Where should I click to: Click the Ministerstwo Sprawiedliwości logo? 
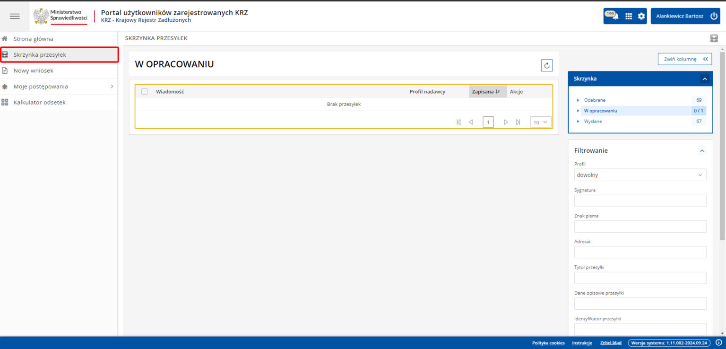[60, 16]
